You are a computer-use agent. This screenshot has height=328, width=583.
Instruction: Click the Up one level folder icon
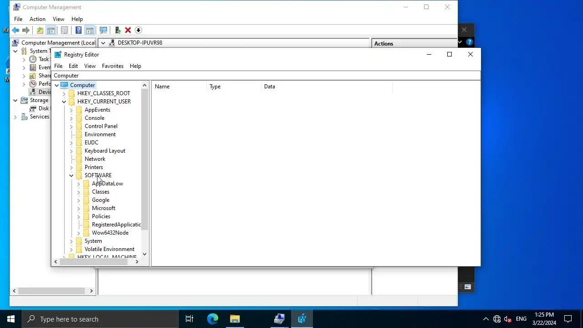pyautogui.click(x=40, y=31)
